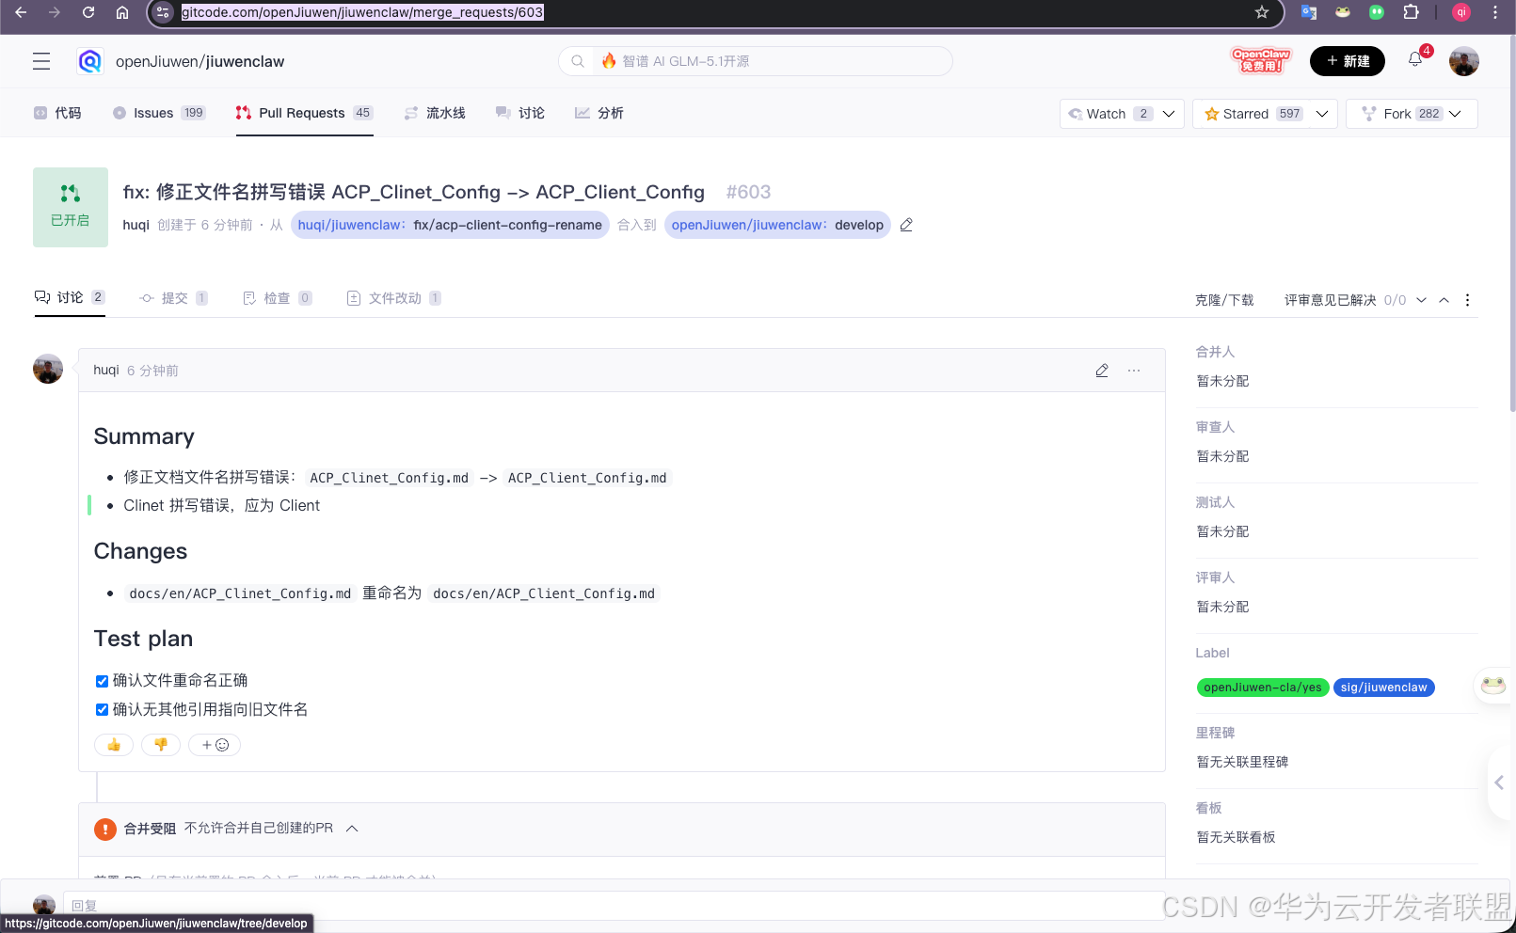
Task: Click huqi's avatar beside the comment
Action: coord(48,369)
